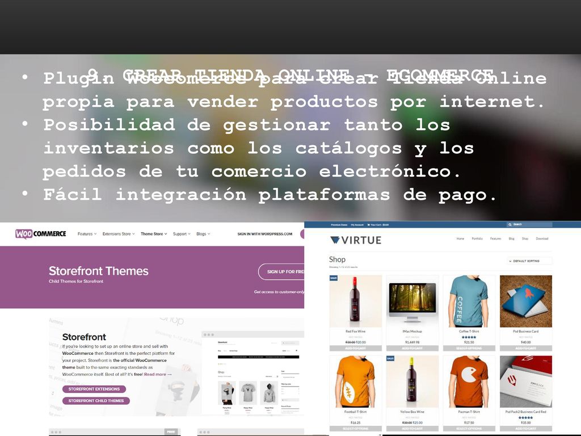Click the 'Child Themes for Storefront' subtitle
The width and height of the screenshot is (581, 436).
pos(76,282)
